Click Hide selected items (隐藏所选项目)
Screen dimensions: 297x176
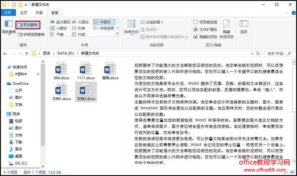click(x=226, y=29)
